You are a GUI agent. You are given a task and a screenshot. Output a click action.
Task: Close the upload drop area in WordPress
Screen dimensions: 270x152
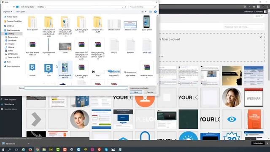point(261,37)
